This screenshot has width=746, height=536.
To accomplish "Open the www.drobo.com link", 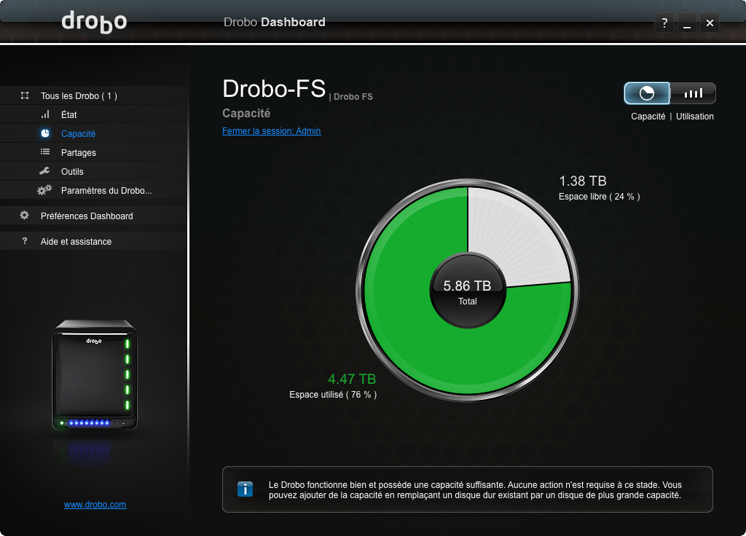I will [x=95, y=505].
